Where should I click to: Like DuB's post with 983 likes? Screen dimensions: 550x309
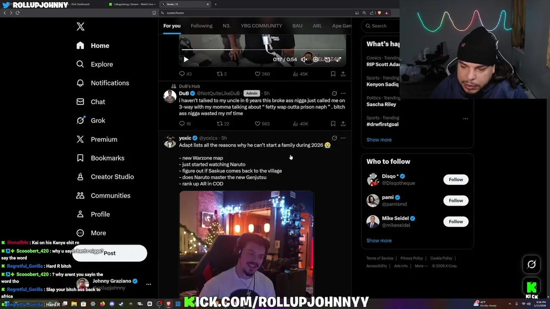[x=262, y=124]
